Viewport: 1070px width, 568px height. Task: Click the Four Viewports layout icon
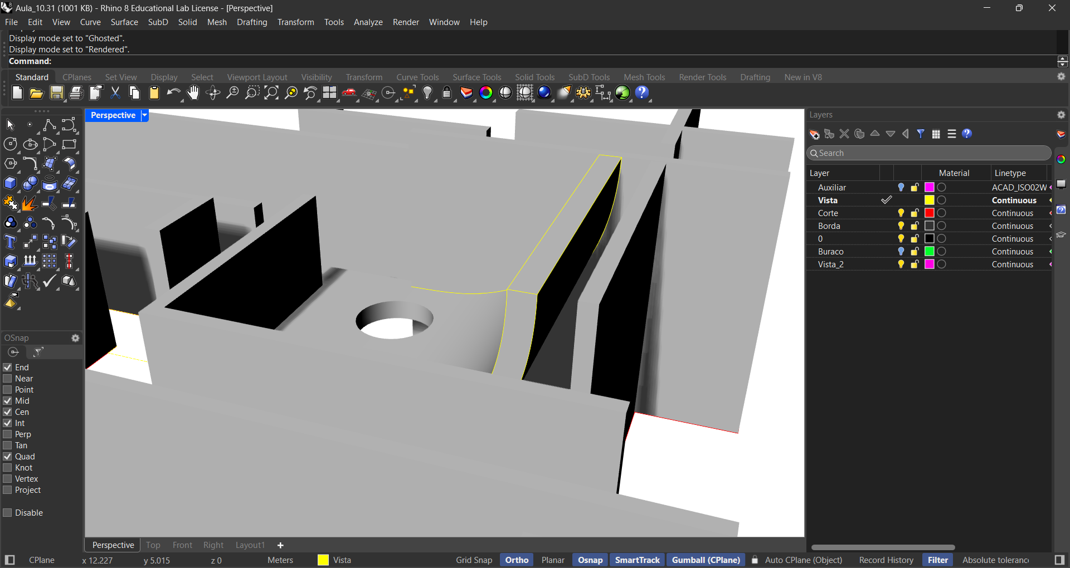click(330, 93)
